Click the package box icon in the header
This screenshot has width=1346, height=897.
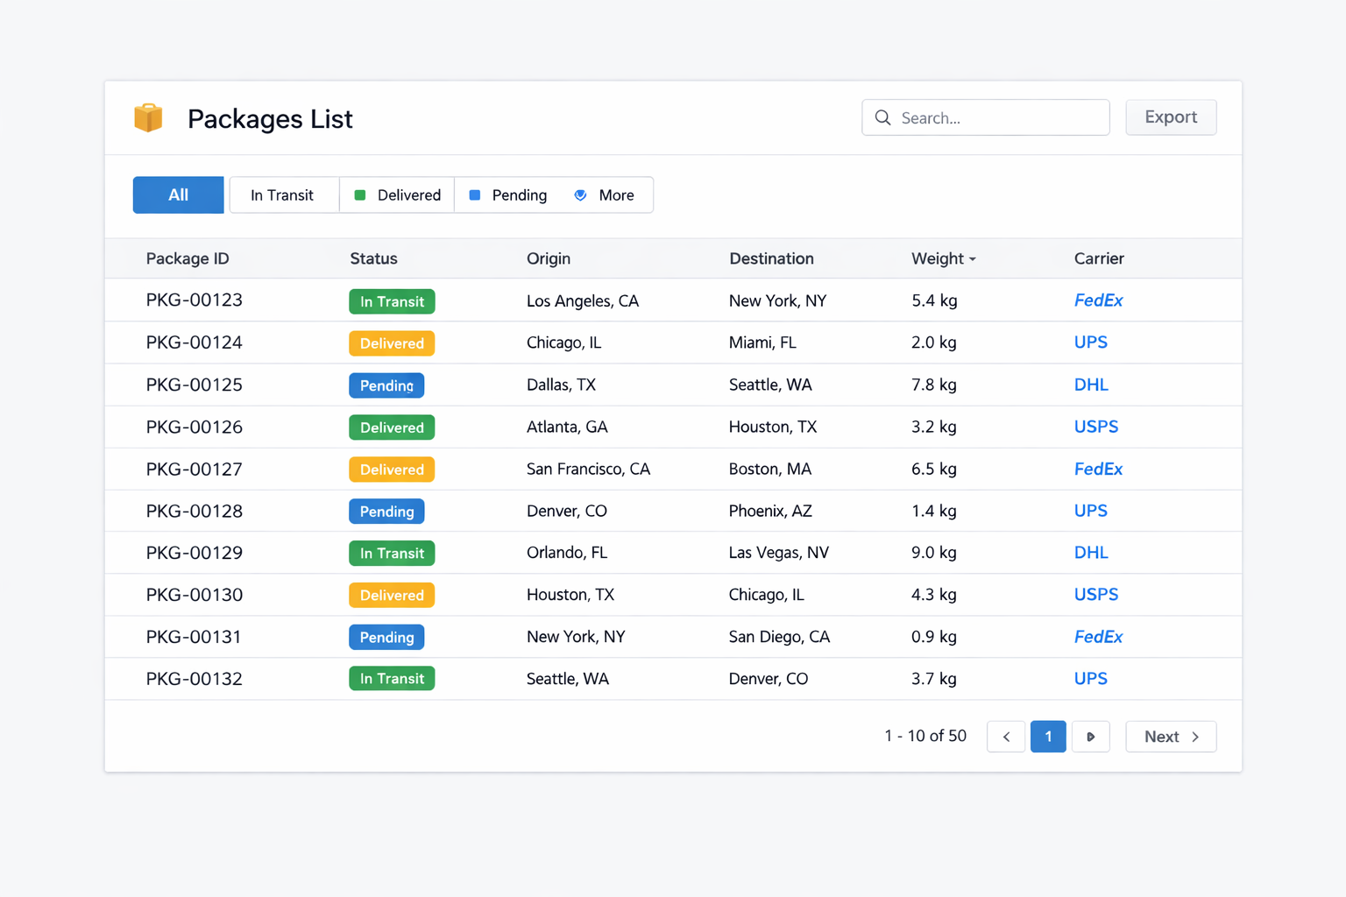[148, 117]
